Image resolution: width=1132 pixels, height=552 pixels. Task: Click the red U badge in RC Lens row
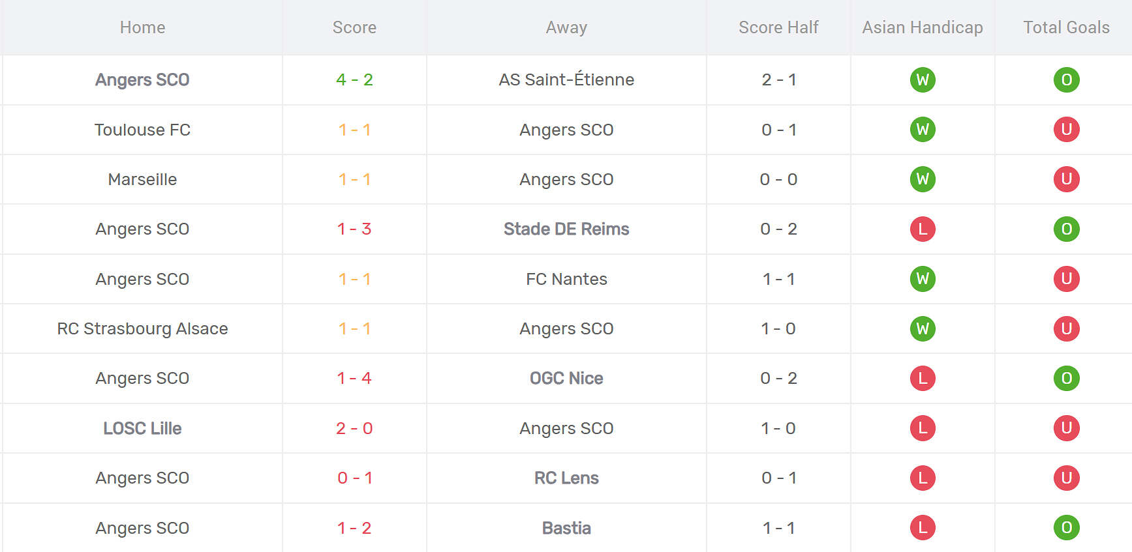[x=1067, y=478]
